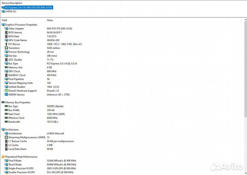Click the nVIDIA SLI device icon
The height and width of the screenshot is (175, 247).
(3, 11)
